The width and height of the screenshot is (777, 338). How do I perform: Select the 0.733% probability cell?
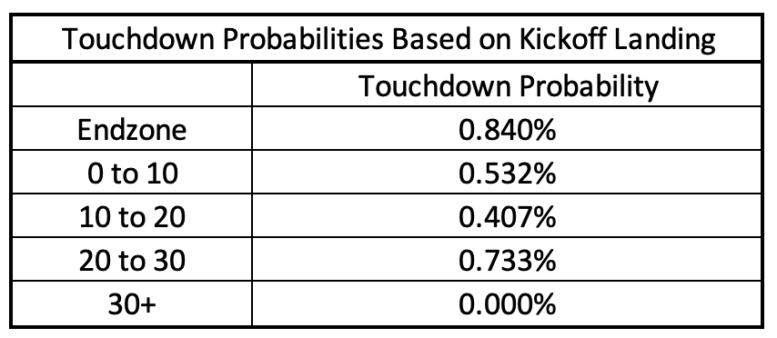507,261
